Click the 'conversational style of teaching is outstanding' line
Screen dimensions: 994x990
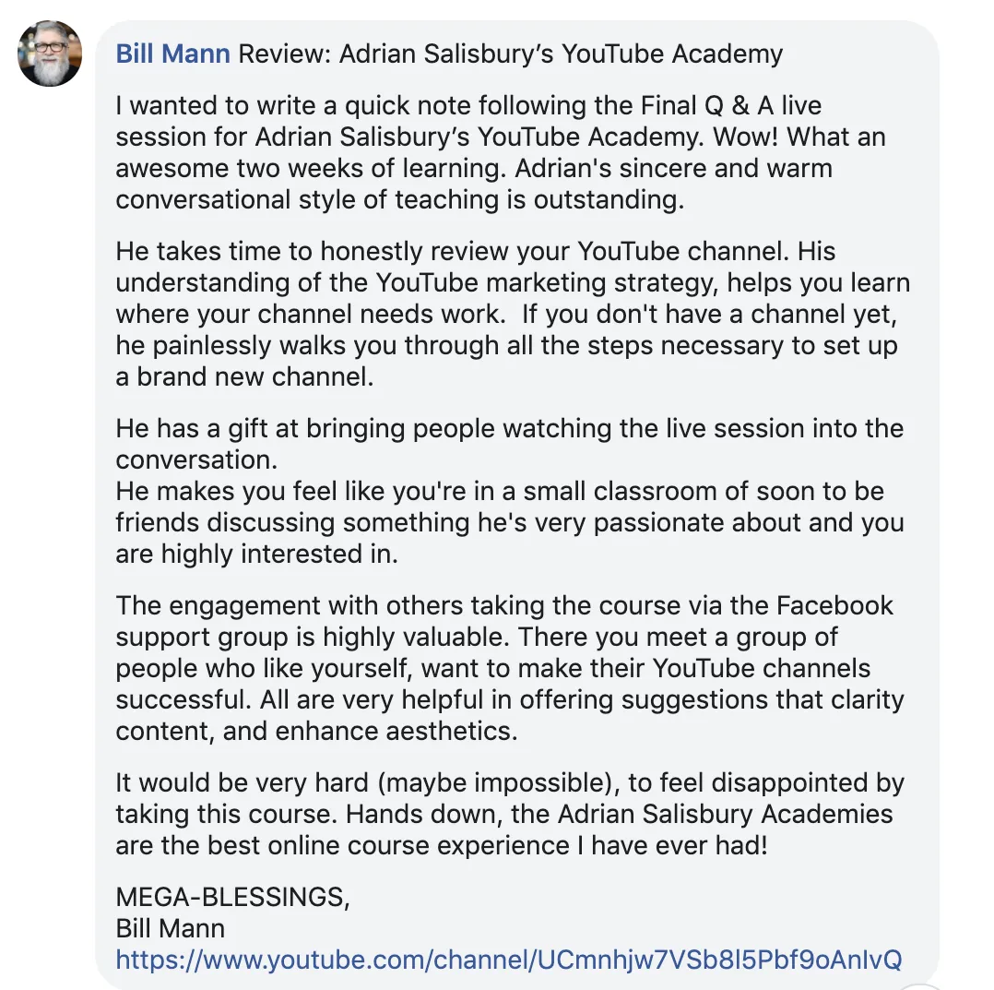tap(400, 200)
